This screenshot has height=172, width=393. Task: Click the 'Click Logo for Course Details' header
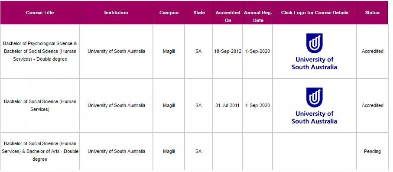pos(315,13)
